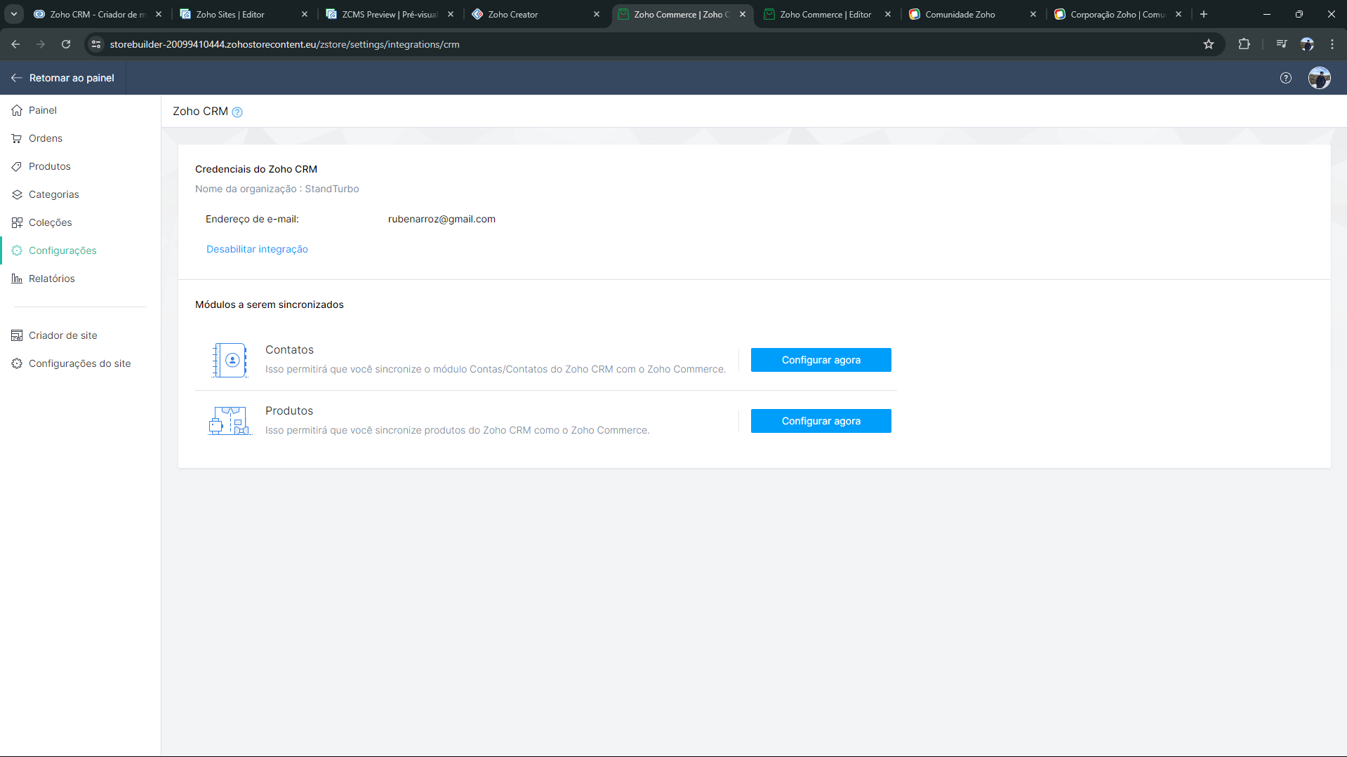1347x757 pixels.
Task: Switch to Corporação Zoho browser tab
Action: coord(1119,14)
